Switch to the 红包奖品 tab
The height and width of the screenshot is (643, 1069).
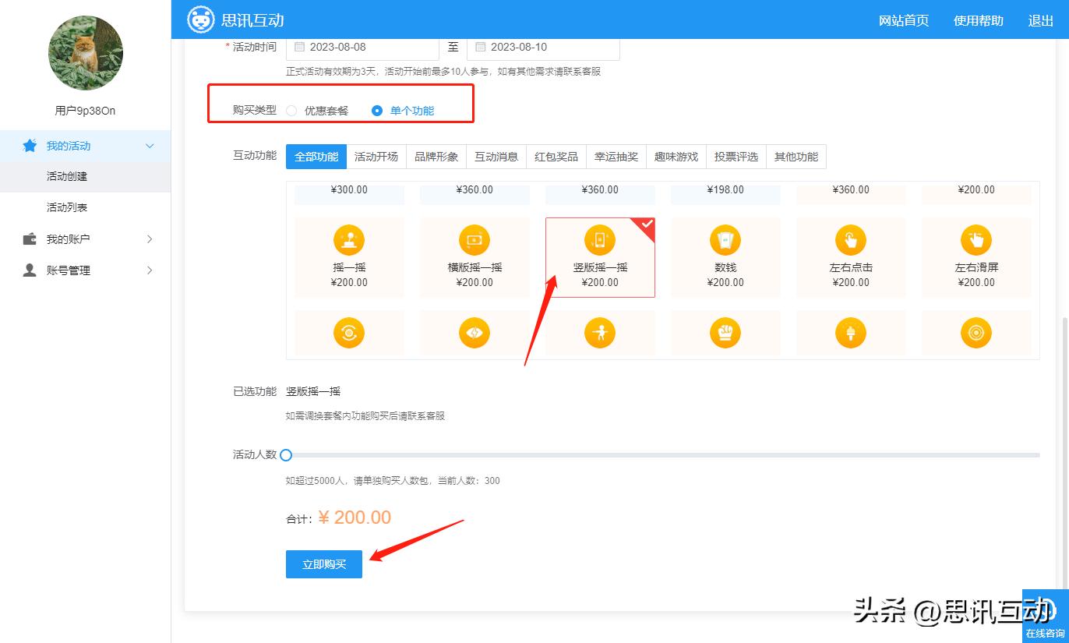[556, 157]
